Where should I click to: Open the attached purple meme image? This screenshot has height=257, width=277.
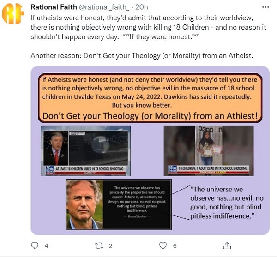click(150, 150)
